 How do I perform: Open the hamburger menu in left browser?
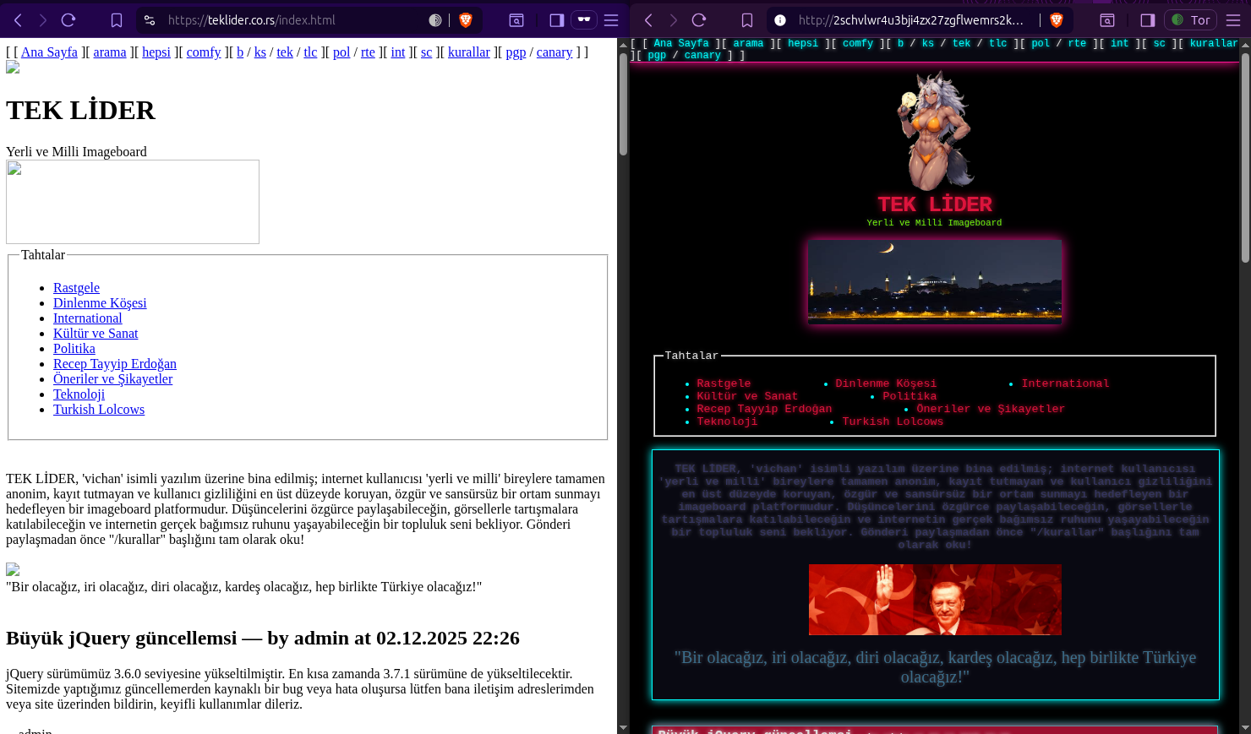(611, 20)
